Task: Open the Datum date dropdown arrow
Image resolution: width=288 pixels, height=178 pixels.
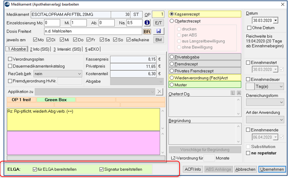Action: [x=276, y=21]
